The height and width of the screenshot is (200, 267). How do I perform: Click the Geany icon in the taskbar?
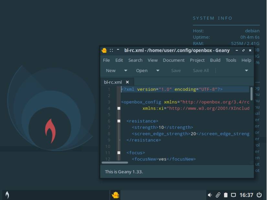point(115,195)
